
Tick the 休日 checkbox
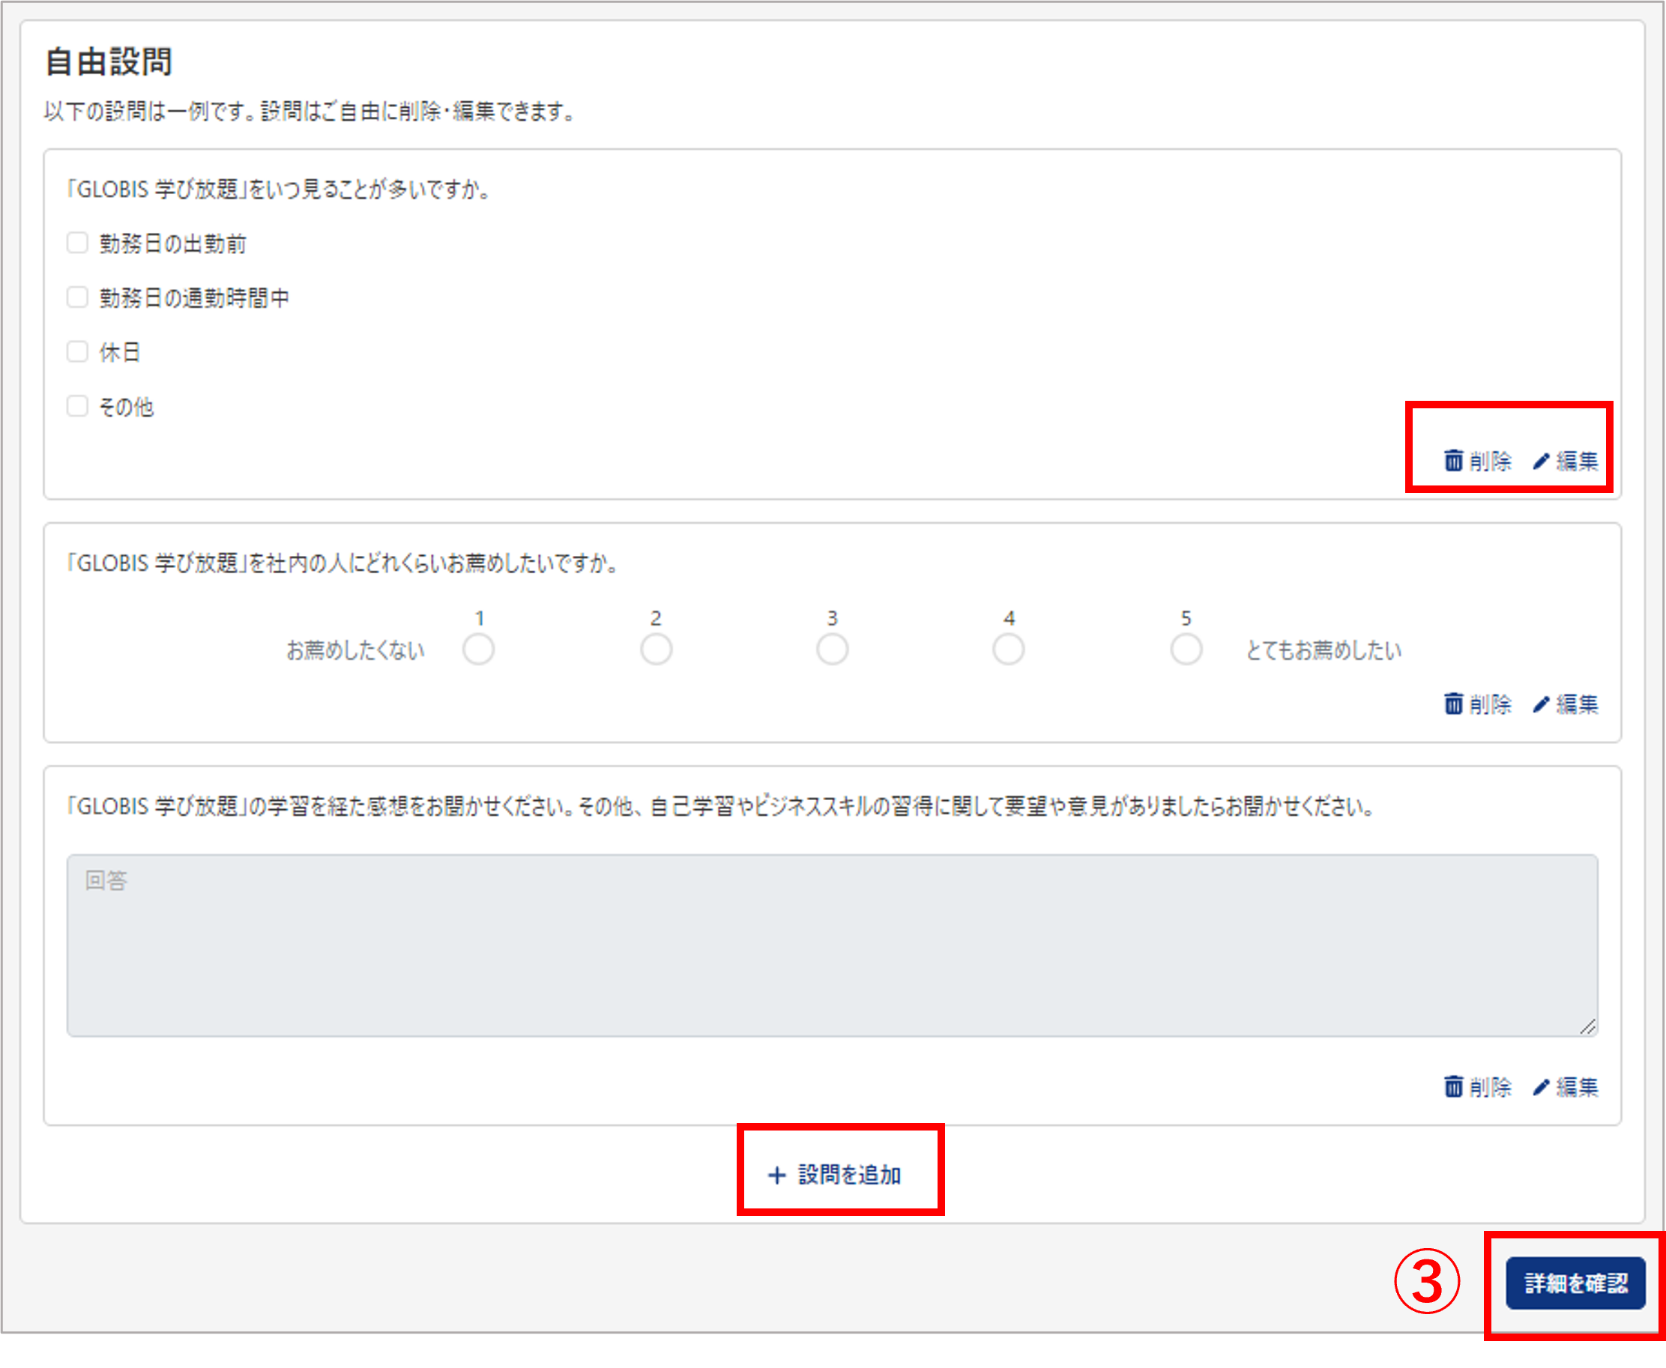click(x=77, y=351)
